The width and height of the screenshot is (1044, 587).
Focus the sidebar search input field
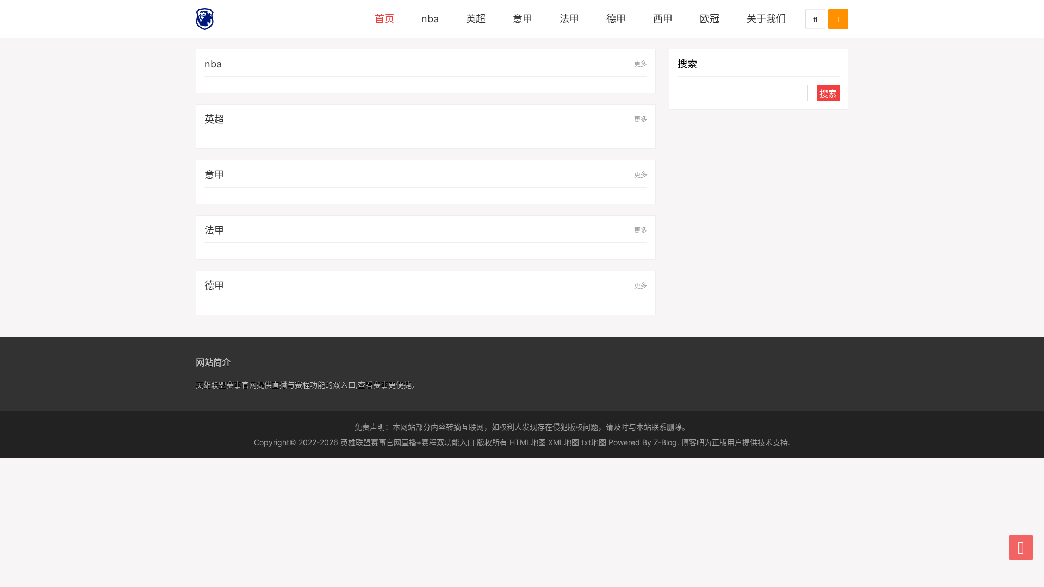(x=743, y=93)
